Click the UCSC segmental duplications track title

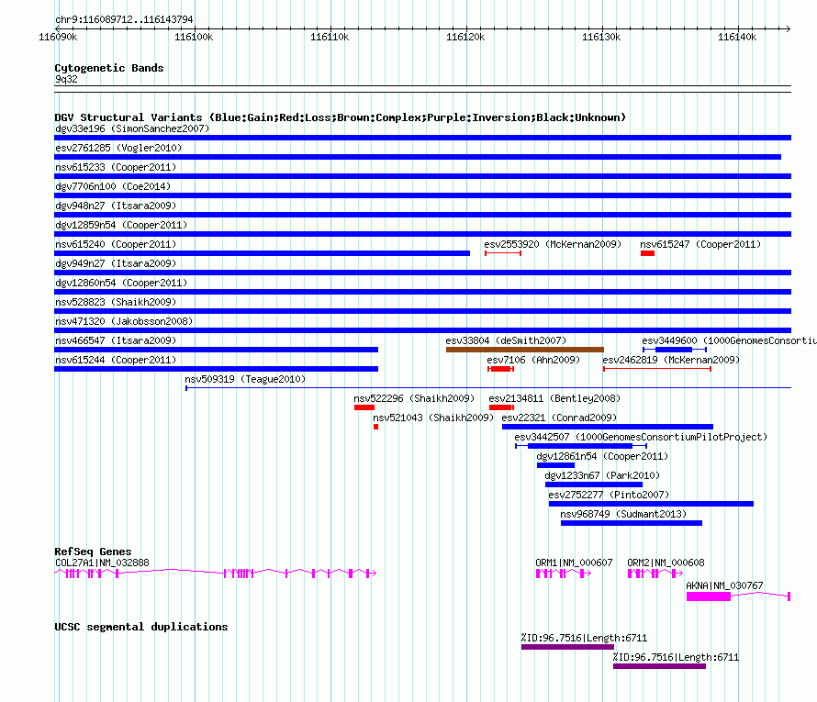141,627
